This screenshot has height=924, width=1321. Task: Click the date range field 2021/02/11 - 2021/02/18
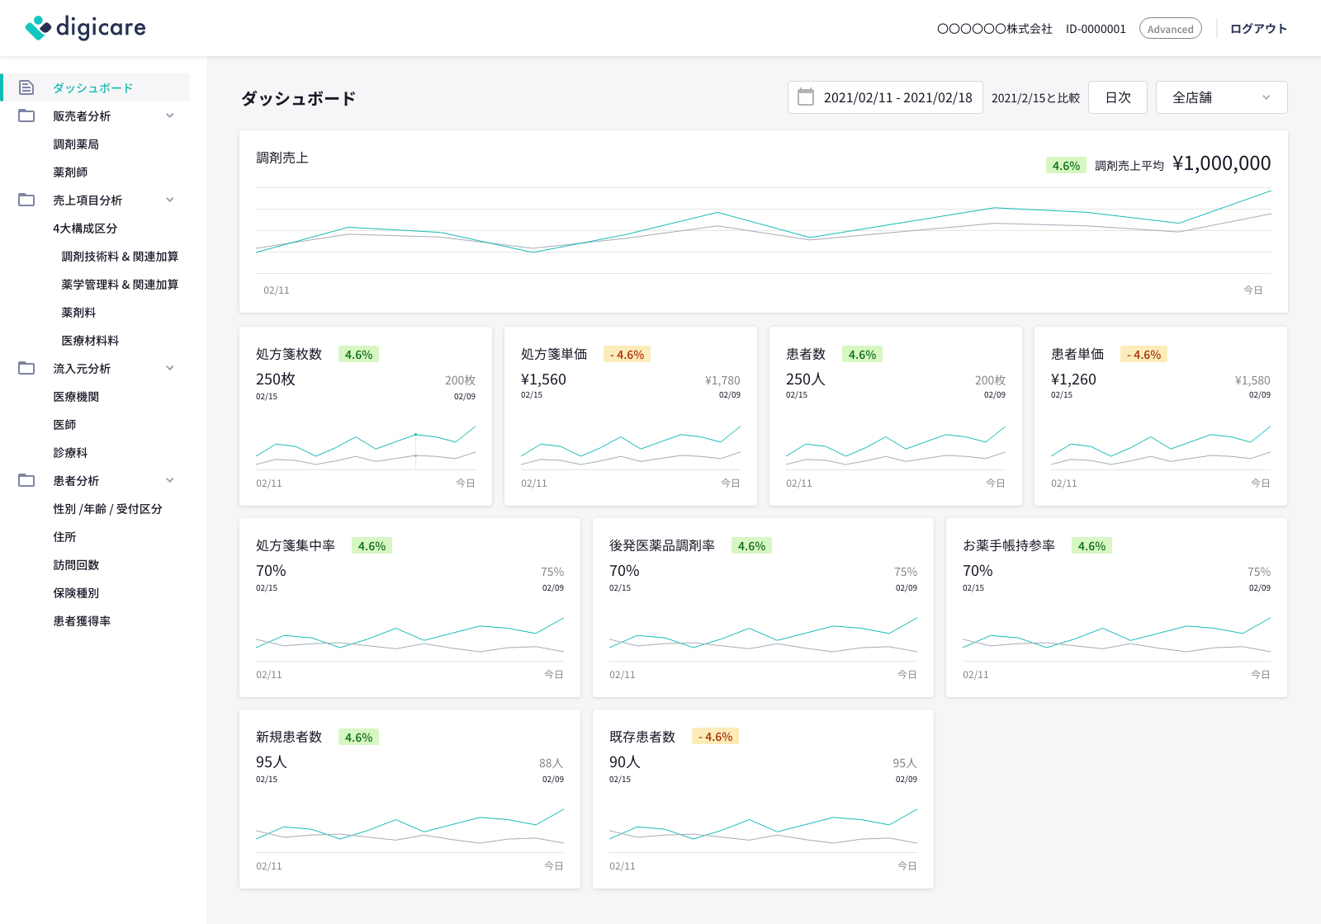tap(897, 97)
